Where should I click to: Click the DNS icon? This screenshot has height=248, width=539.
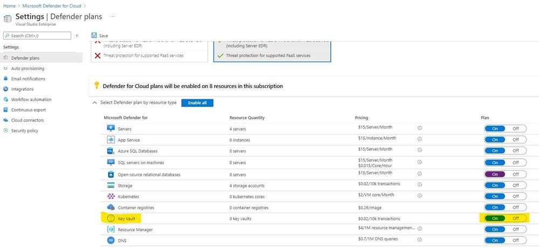click(x=111, y=240)
